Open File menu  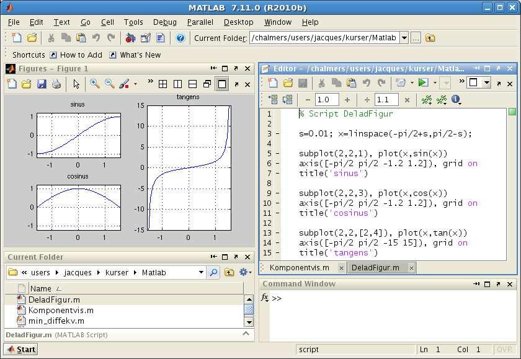coord(14,22)
